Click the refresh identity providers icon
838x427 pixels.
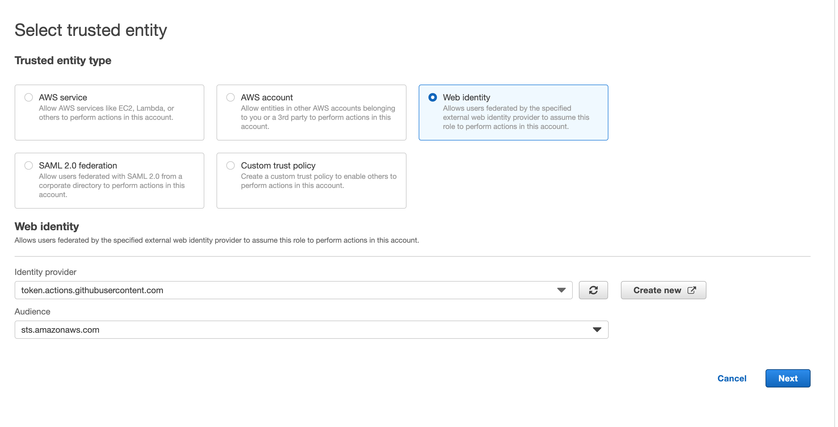click(x=593, y=290)
